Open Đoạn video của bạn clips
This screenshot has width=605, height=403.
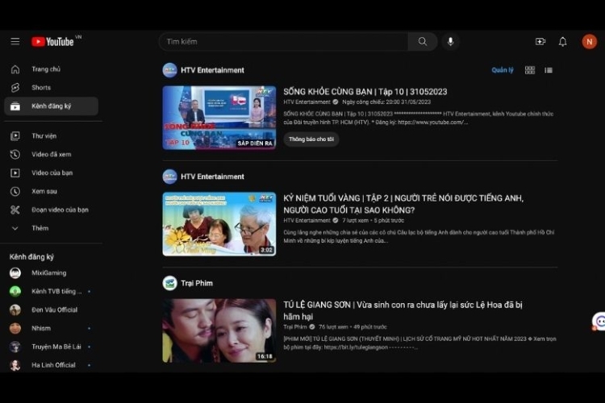tap(52, 210)
